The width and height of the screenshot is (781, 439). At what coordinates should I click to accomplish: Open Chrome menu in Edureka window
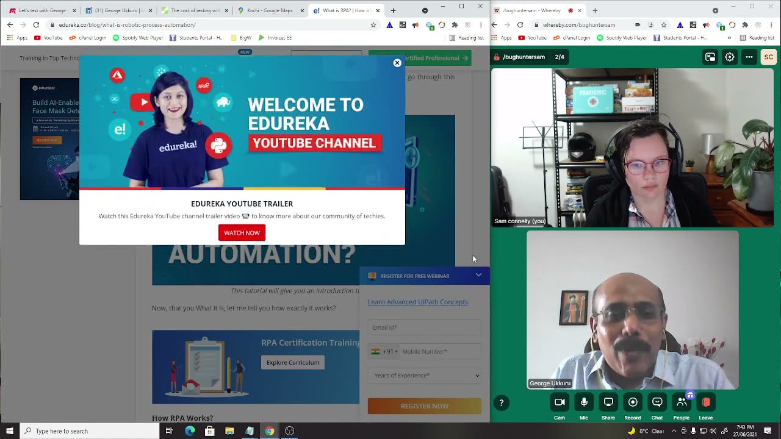(x=481, y=24)
